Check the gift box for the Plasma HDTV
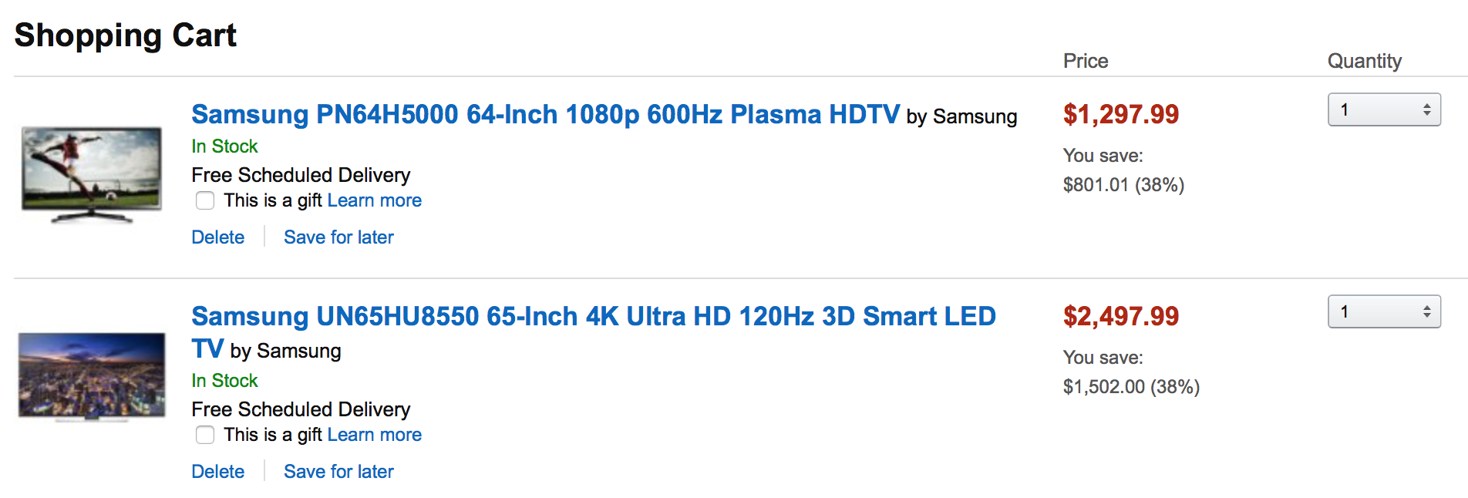Image resolution: width=1468 pixels, height=498 pixels. [x=205, y=200]
